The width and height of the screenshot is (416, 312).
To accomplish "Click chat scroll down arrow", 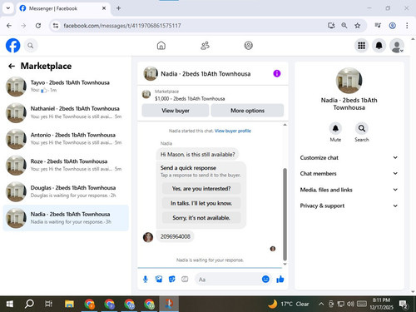I will pyautogui.click(x=285, y=265).
